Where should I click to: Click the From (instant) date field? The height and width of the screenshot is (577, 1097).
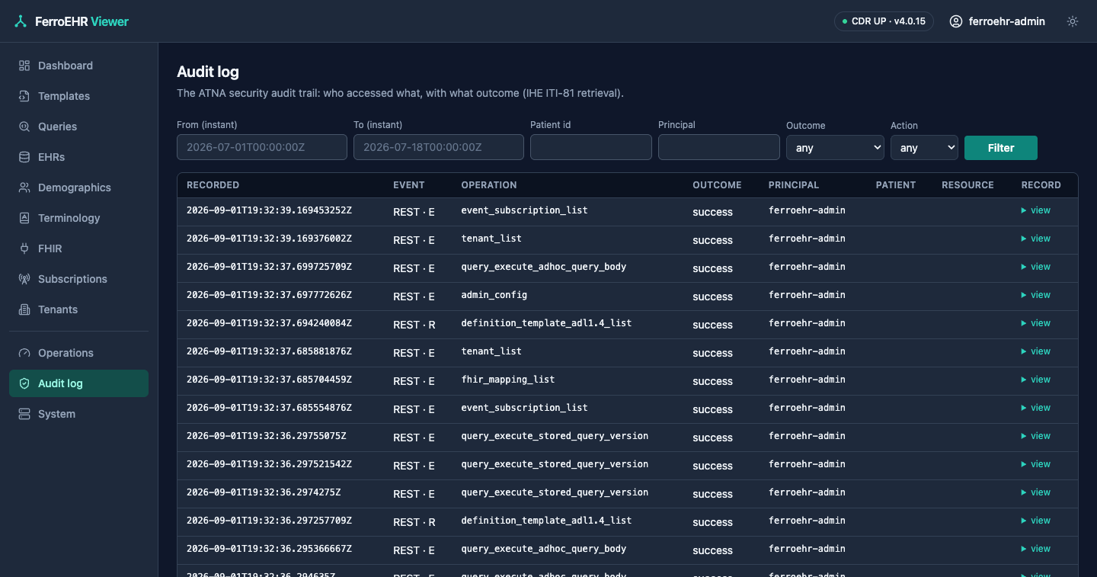click(x=262, y=147)
